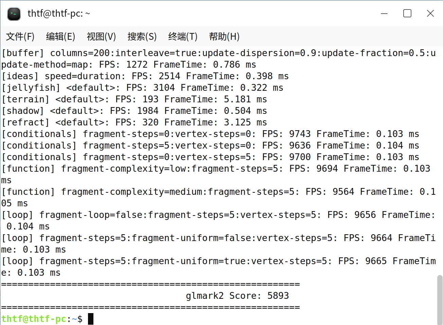
Task: Click the vertical scrollbar thumb
Action: pos(440,299)
